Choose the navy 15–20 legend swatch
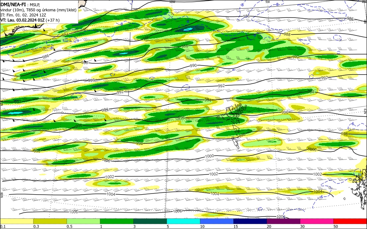The height and width of the screenshot is (229, 367). [x=250, y=221]
